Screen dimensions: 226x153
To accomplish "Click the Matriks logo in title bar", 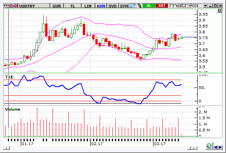I will pos(184,5).
